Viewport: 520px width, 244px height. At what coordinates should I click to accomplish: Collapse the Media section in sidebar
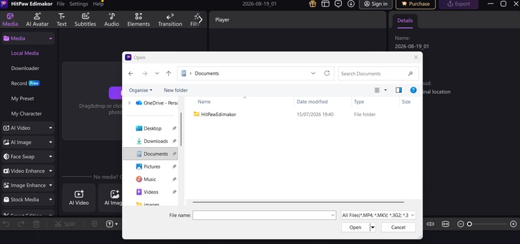(51, 38)
